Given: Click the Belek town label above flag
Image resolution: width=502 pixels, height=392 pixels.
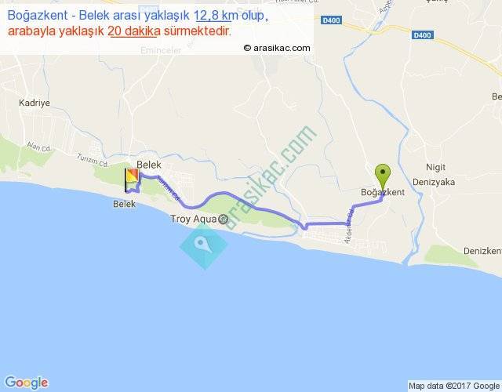Looking at the screenshot, I should pos(149,165).
